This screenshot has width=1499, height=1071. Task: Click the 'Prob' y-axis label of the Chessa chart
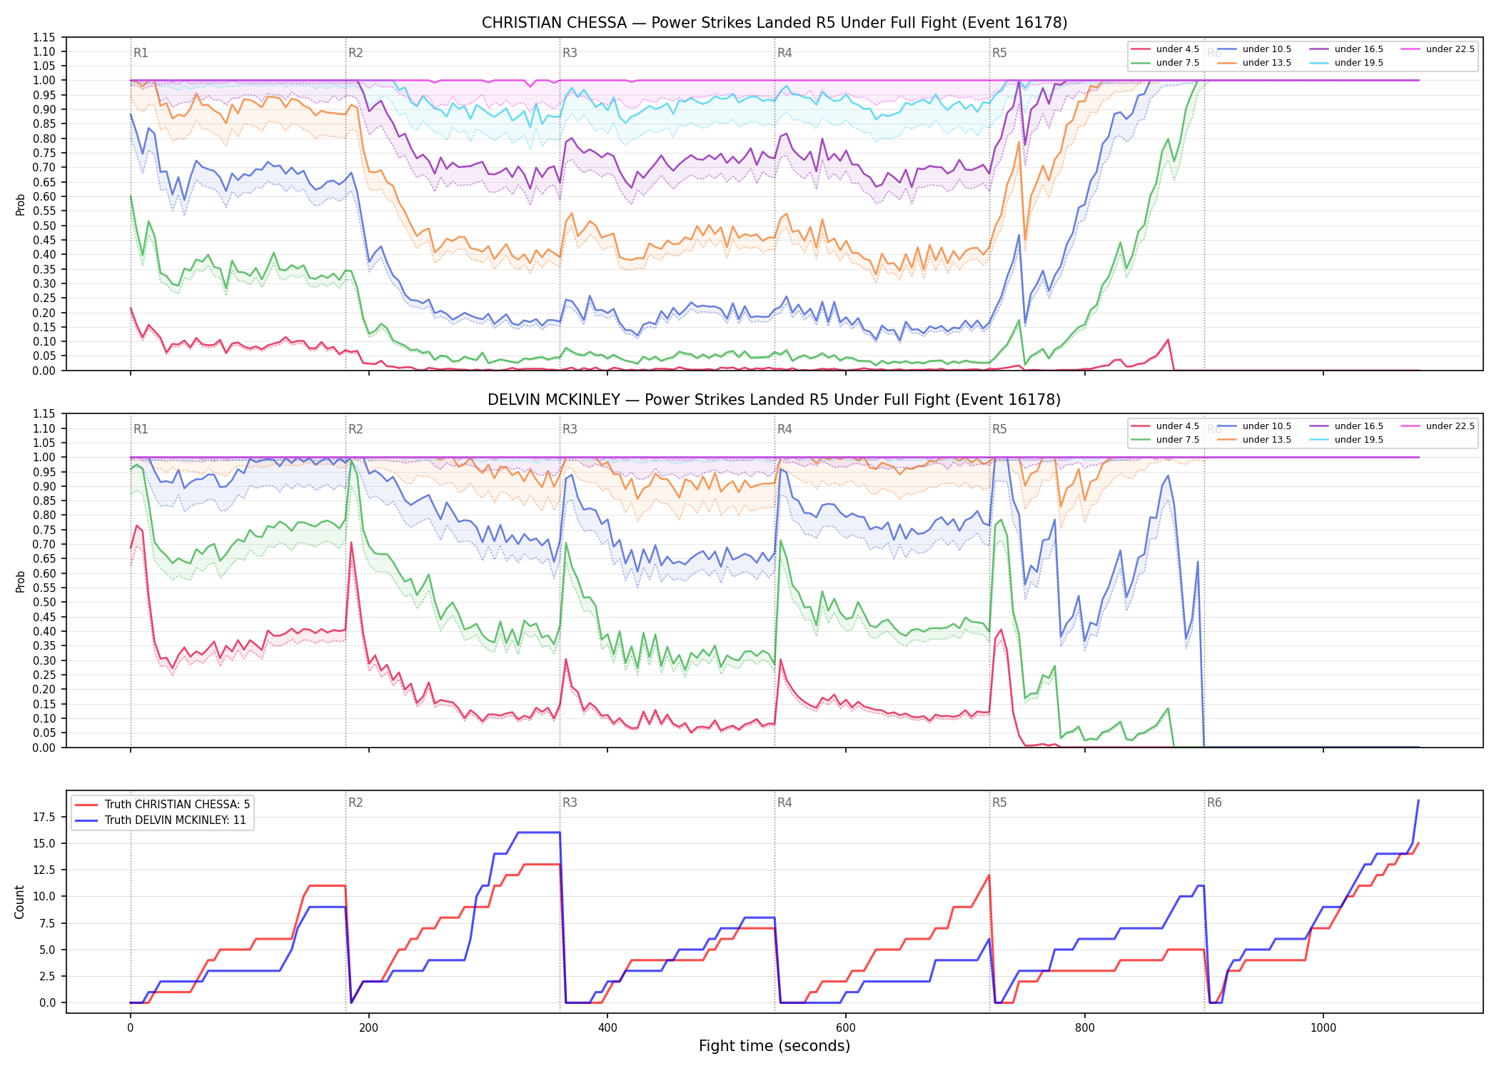pos(20,204)
